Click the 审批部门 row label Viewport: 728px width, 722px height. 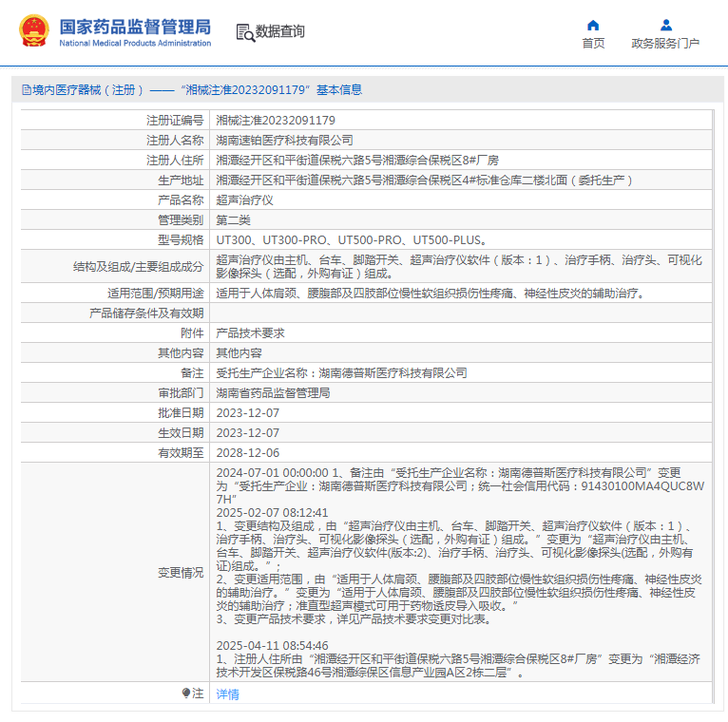181,393
